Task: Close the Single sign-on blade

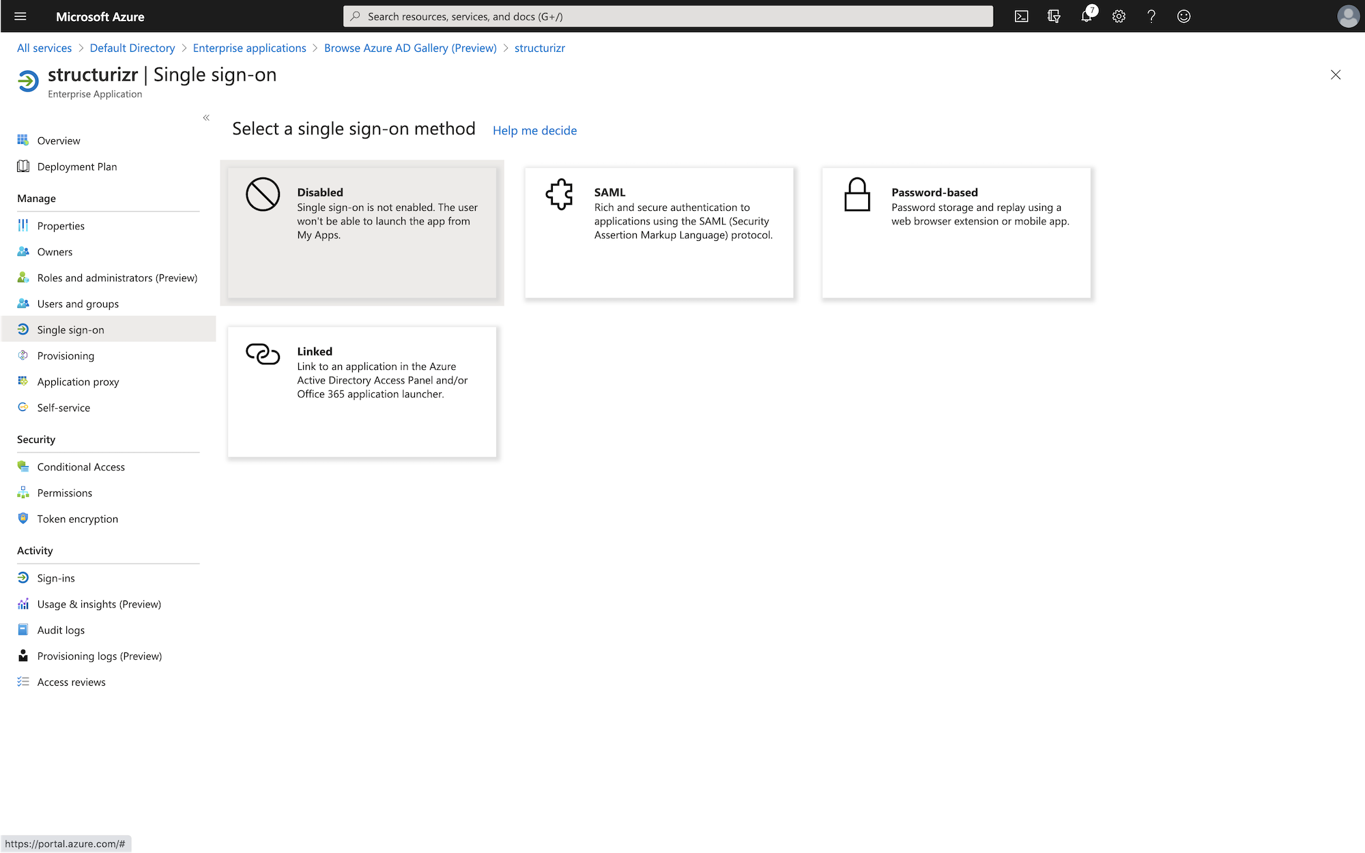Action: click(x=1336, y=75)
